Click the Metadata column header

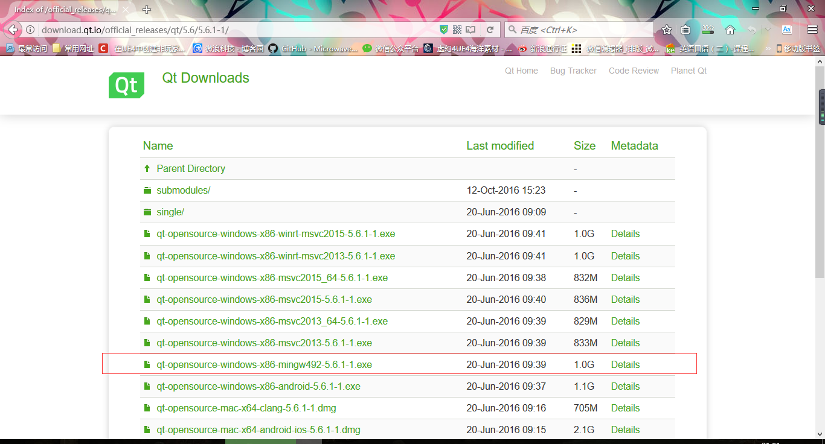[x=635, y=146]
